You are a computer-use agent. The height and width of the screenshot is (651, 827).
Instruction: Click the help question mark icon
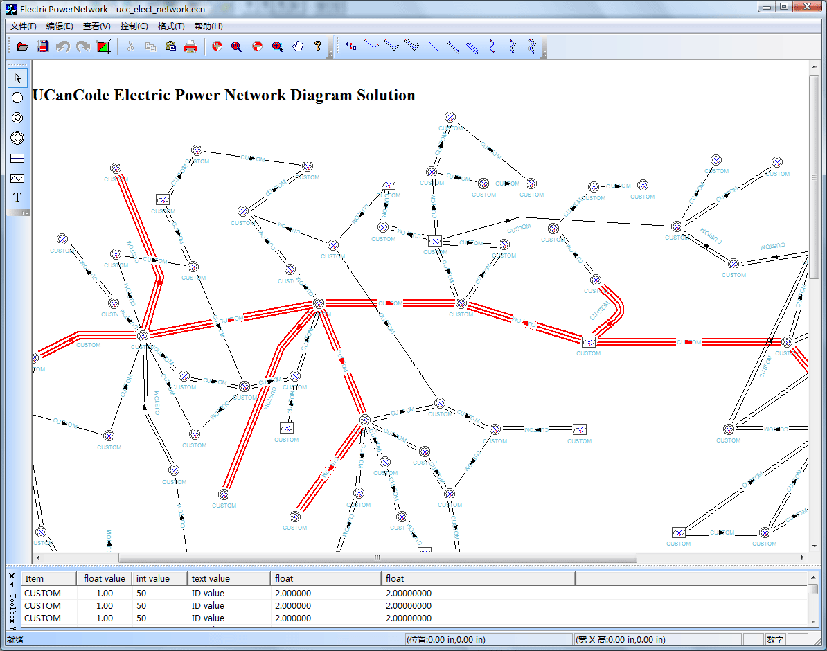tap(318, 46)
